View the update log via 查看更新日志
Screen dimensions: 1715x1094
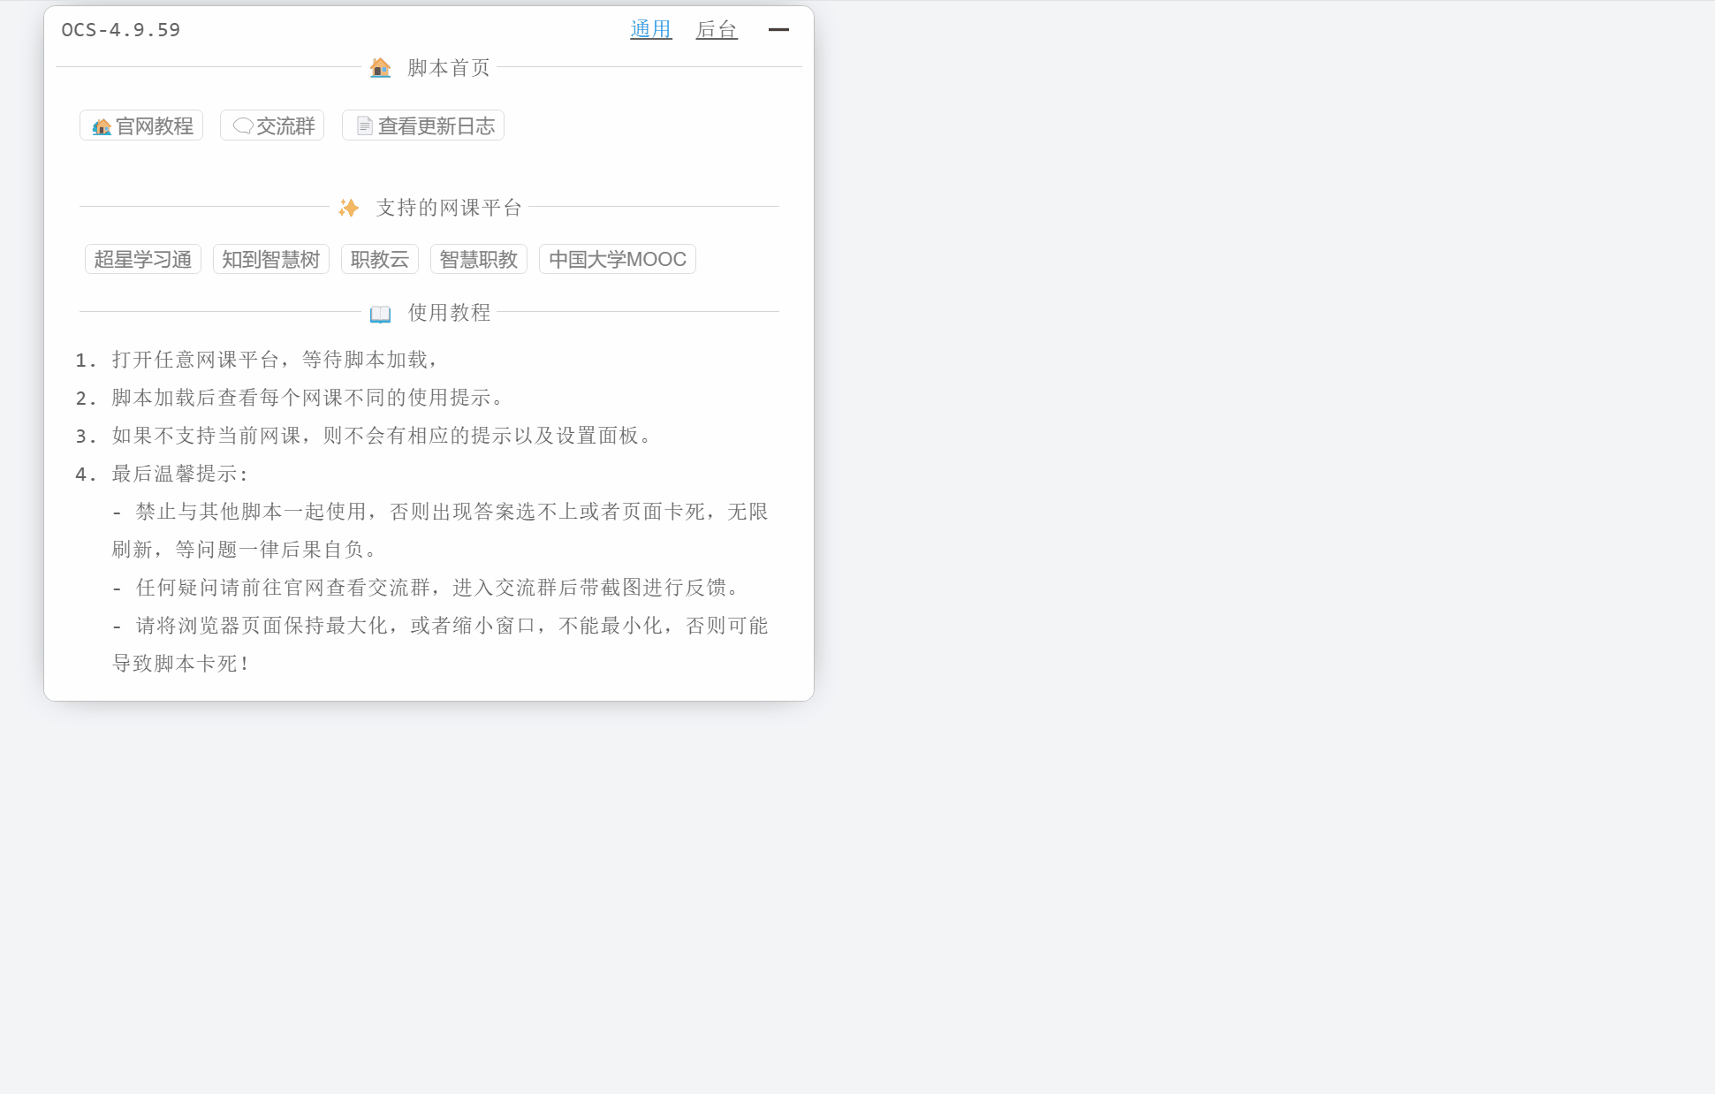[x=422, y=125]
